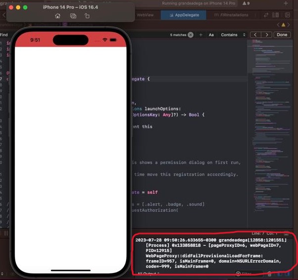
Task: Switch to the AppDelegate tab
Action: [186, 15]
